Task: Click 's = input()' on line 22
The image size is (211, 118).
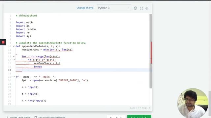Action: click(30, 87)
